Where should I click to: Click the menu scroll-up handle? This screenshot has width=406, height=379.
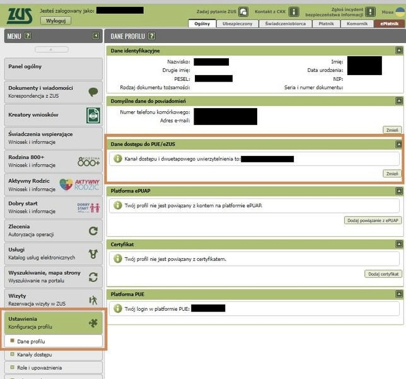(x=52, y=49)
